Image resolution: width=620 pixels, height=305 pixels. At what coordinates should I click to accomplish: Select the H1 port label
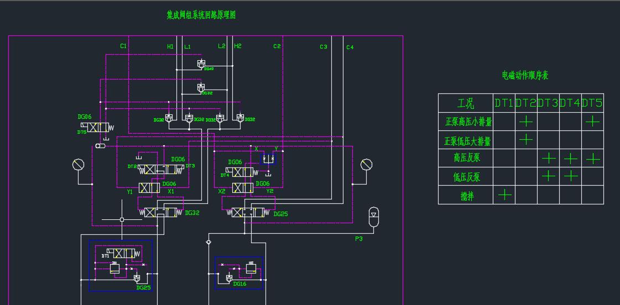point(170,46)
